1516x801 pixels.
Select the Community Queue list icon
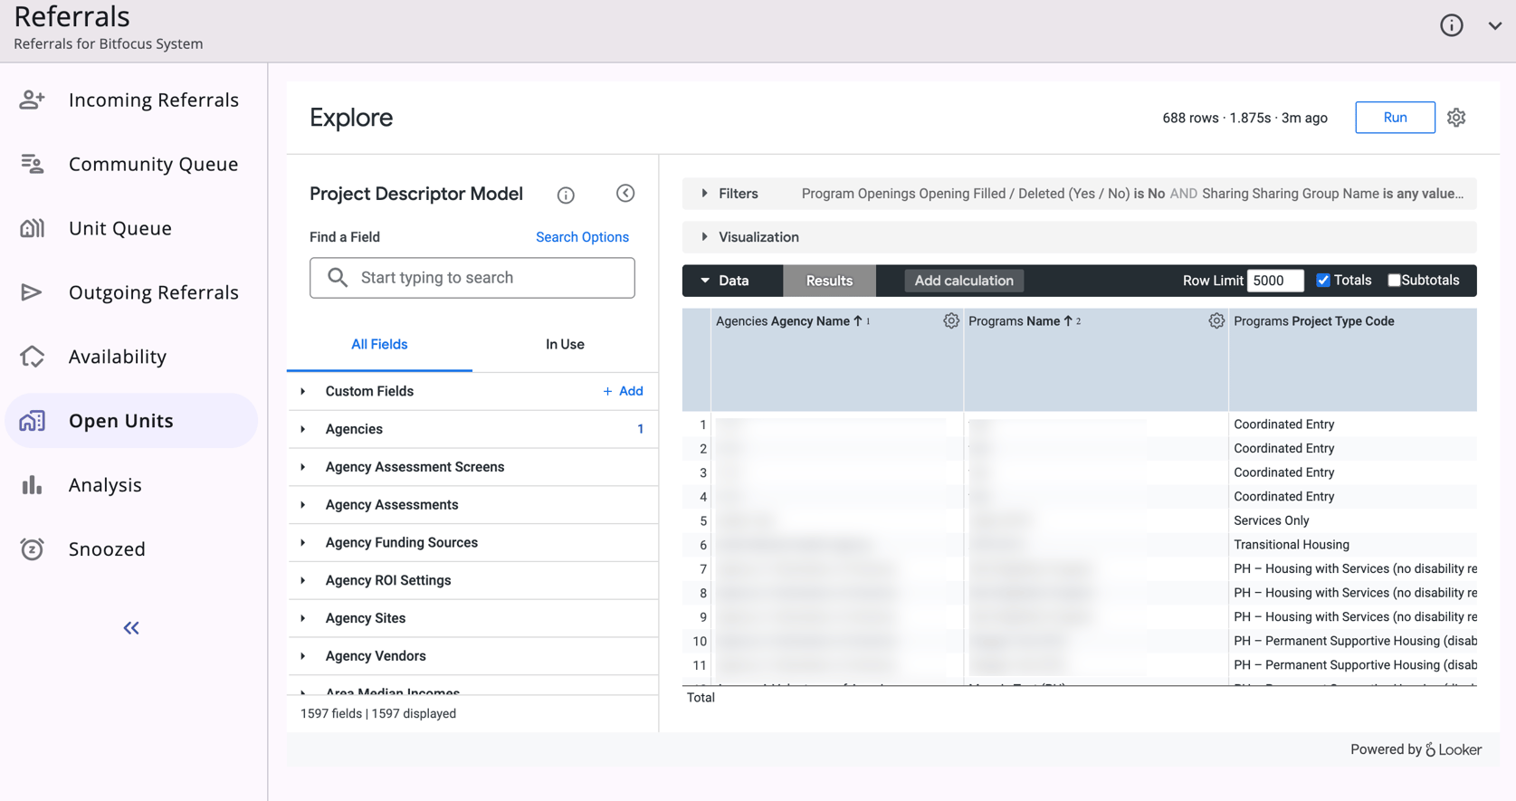33,164
